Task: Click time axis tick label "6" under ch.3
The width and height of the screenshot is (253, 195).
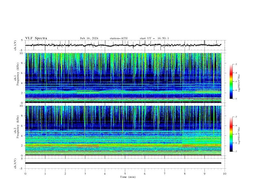Action: [145, 174]
